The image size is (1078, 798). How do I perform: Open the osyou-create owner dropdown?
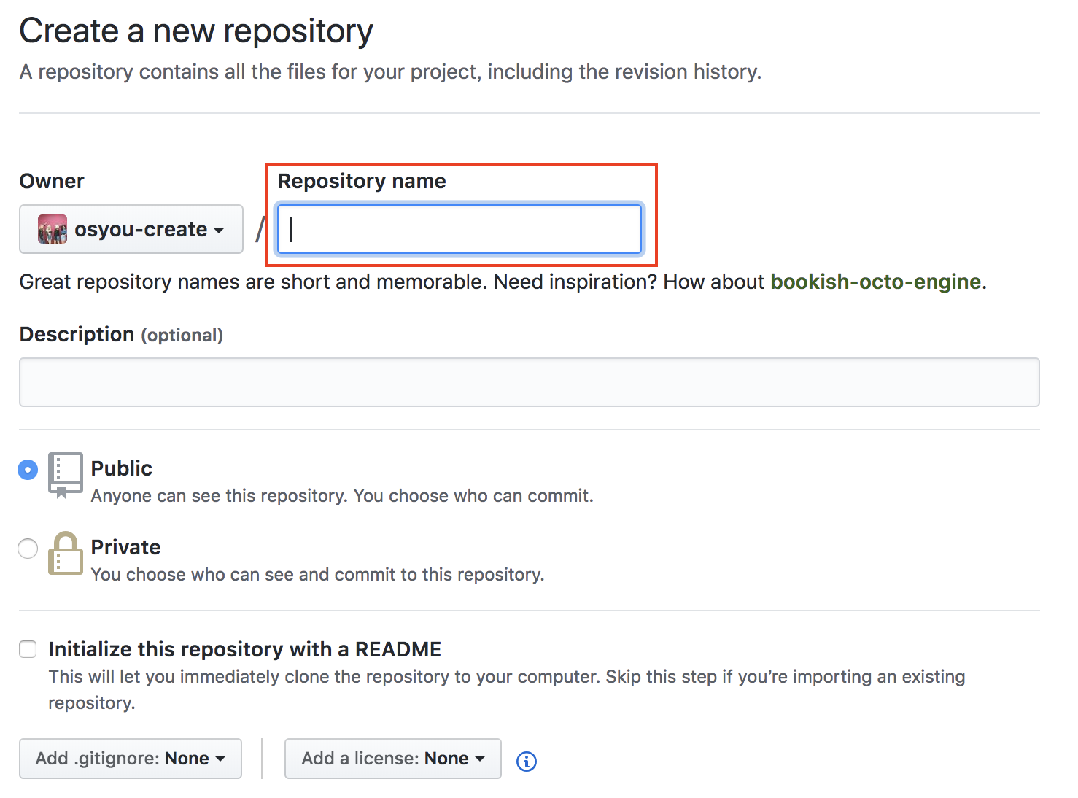click(x=131, y=229)
